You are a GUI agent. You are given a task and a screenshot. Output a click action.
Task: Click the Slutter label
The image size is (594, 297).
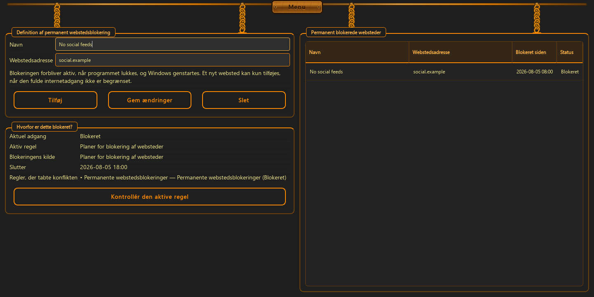[18, 167]
